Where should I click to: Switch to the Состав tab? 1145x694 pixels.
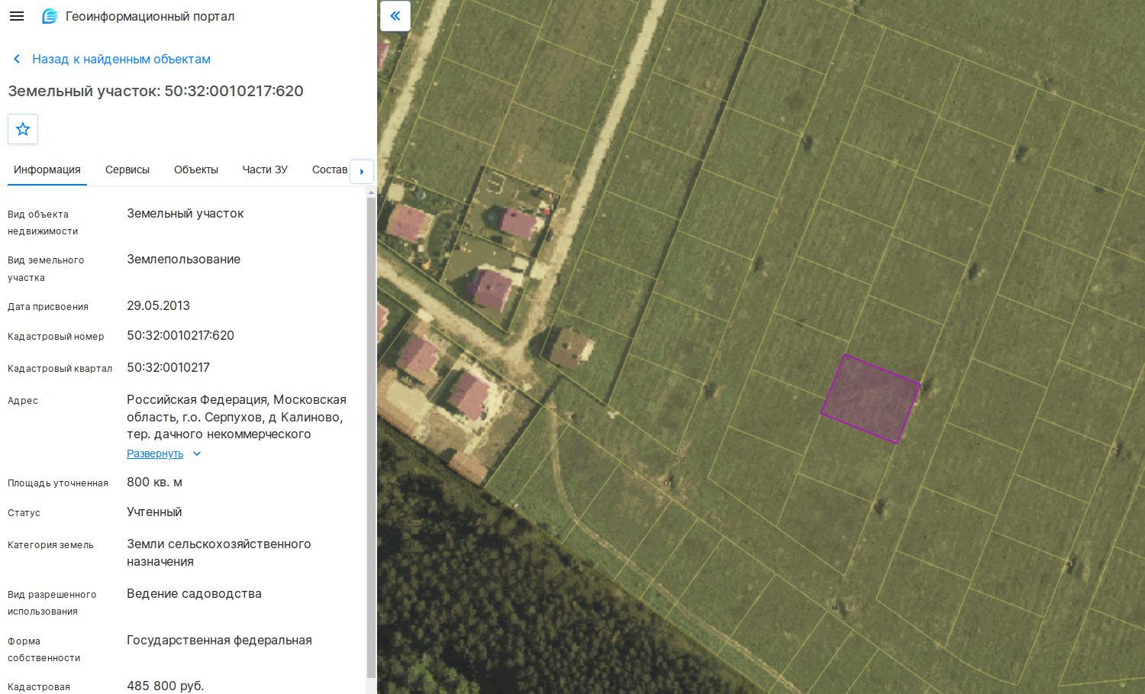[330, 169]
